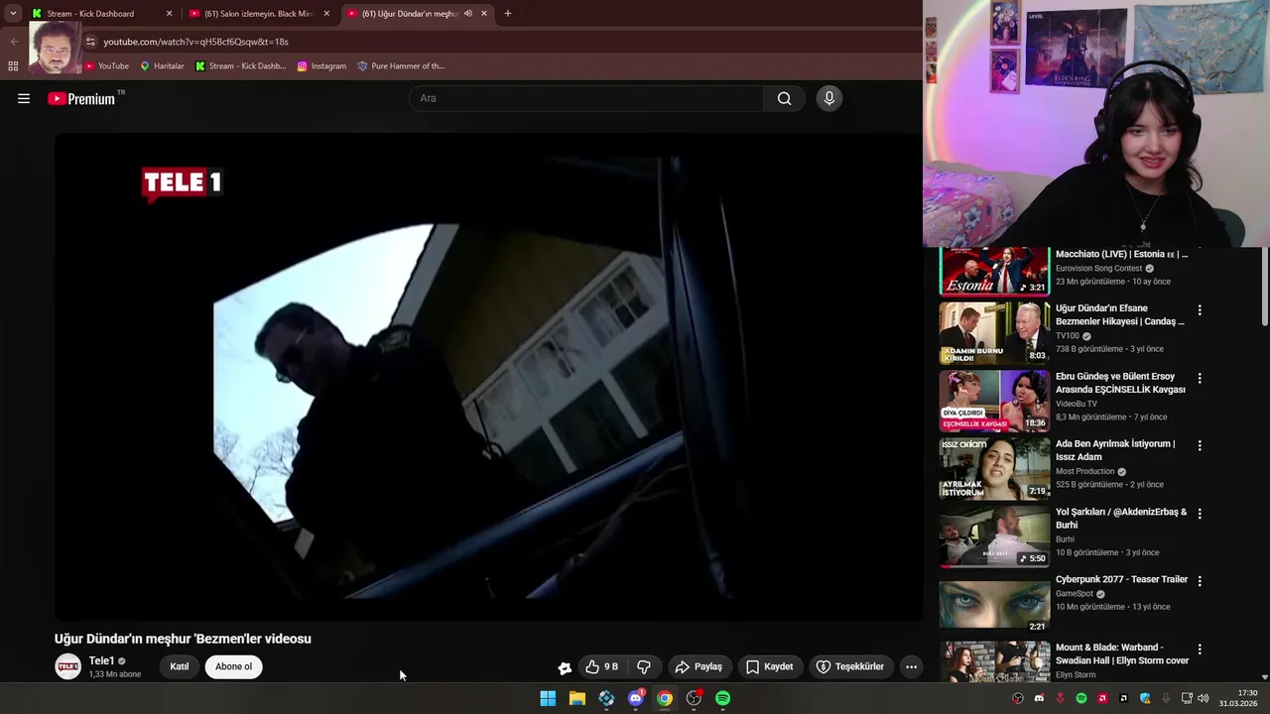Save the video with Kaydet button
1270x714 pixels.
(770, 666)
